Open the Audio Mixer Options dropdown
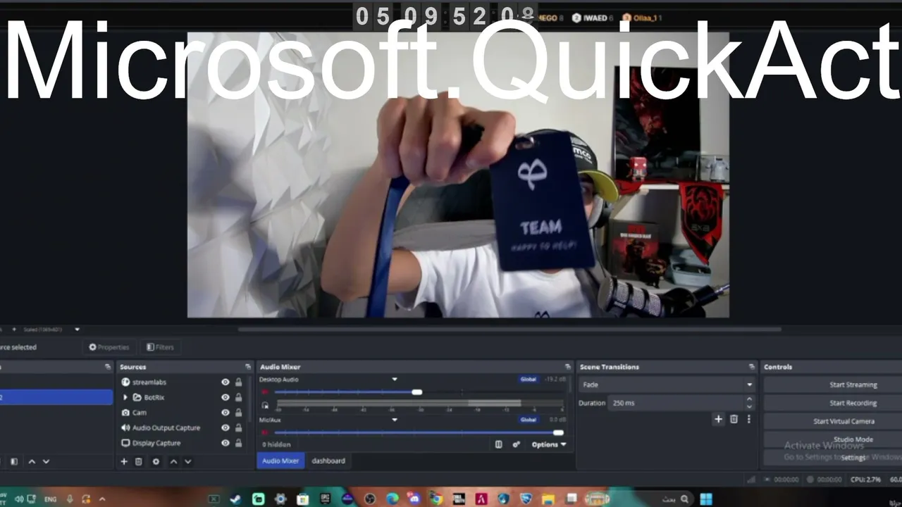The width and height of the screenshot is (902, 507). (549, 444)
